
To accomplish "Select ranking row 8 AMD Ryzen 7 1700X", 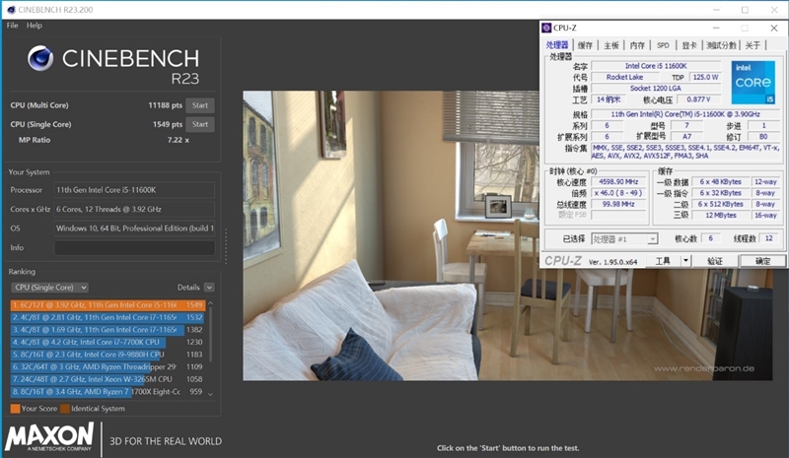I will pyautogui.click(x=108, y=392).
